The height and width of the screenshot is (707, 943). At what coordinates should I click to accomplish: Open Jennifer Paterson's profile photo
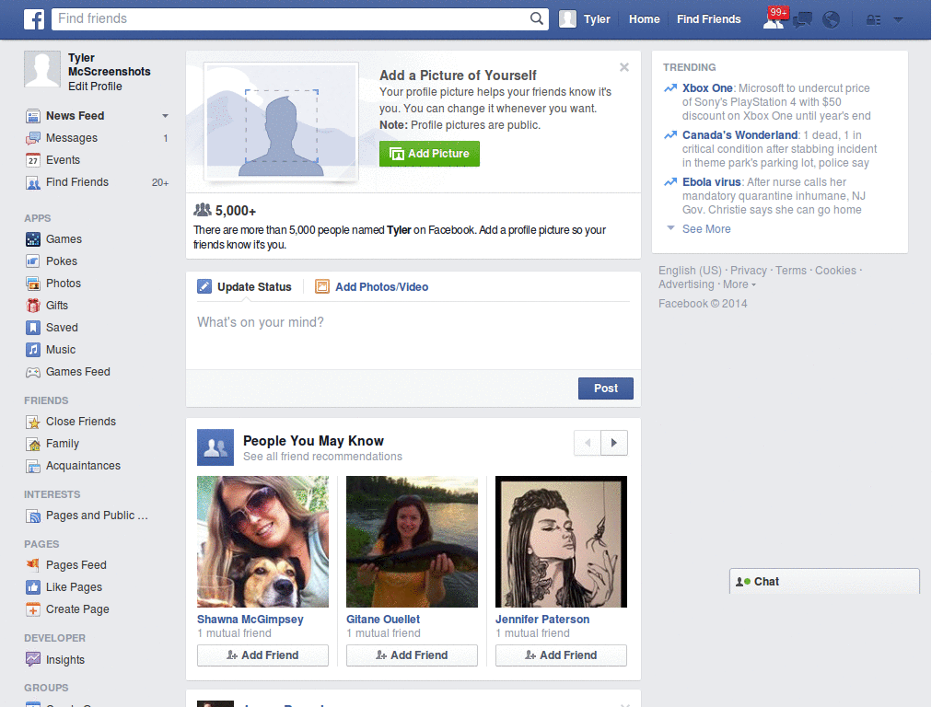point(561,541)
